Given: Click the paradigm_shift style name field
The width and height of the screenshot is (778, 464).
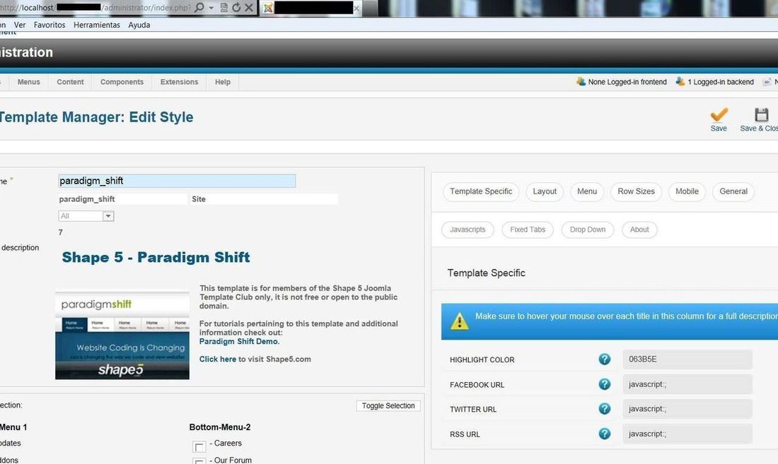Looking at the screenshot, I should point(177,181).
